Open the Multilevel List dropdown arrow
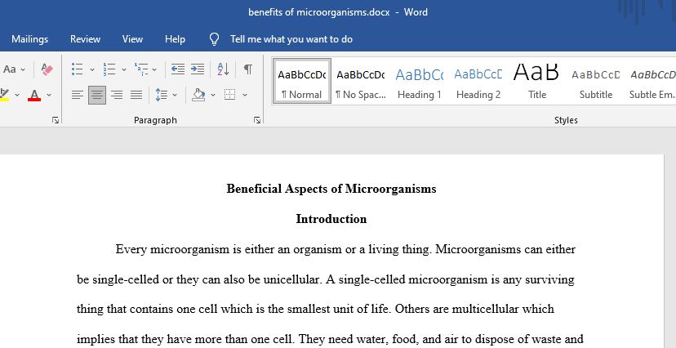Screen dimensions: 676x348 click(154, 69)
